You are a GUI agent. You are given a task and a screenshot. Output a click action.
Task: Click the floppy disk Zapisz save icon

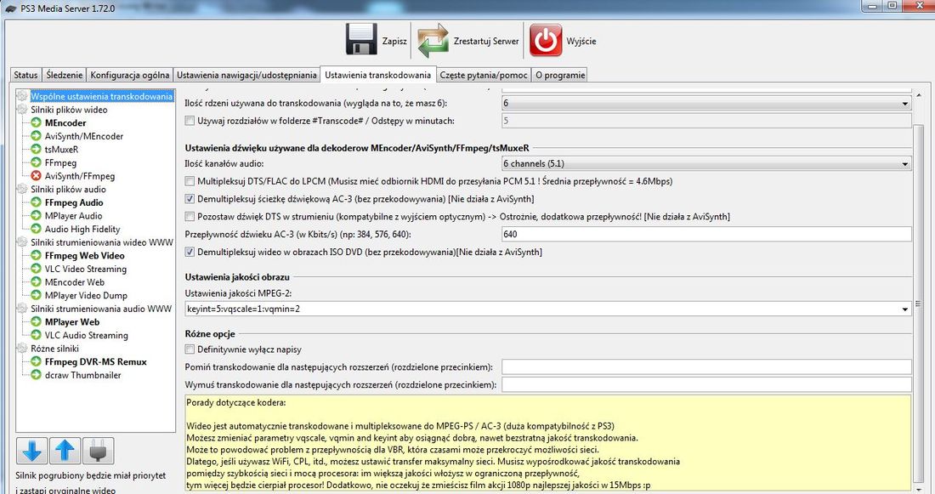361,40
